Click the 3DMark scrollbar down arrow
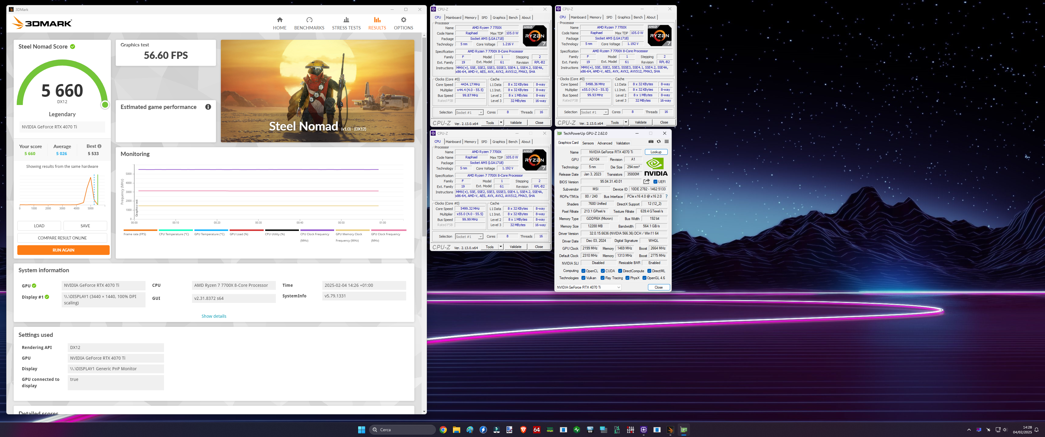Viewport: 1045px width, 437px height. [424, 412]
